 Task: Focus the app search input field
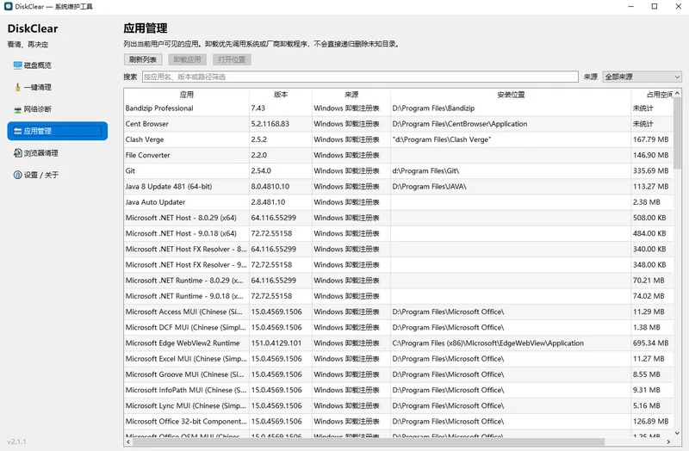(x=360, y=77)
